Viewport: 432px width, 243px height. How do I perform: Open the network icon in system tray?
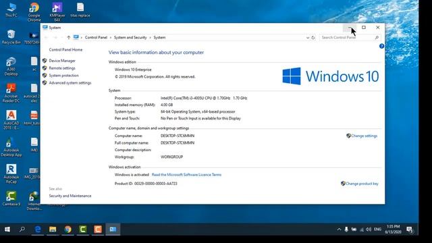coord(362,230)
